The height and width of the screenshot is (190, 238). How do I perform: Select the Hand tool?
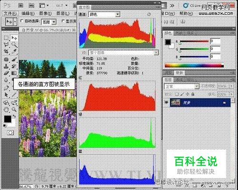(x=6, y=109)
